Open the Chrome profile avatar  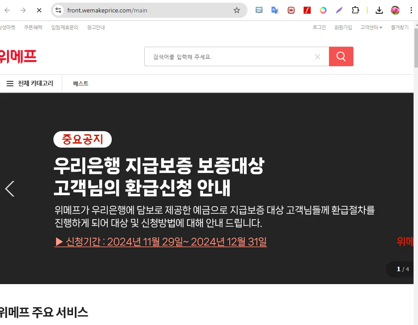coord(395,10)
